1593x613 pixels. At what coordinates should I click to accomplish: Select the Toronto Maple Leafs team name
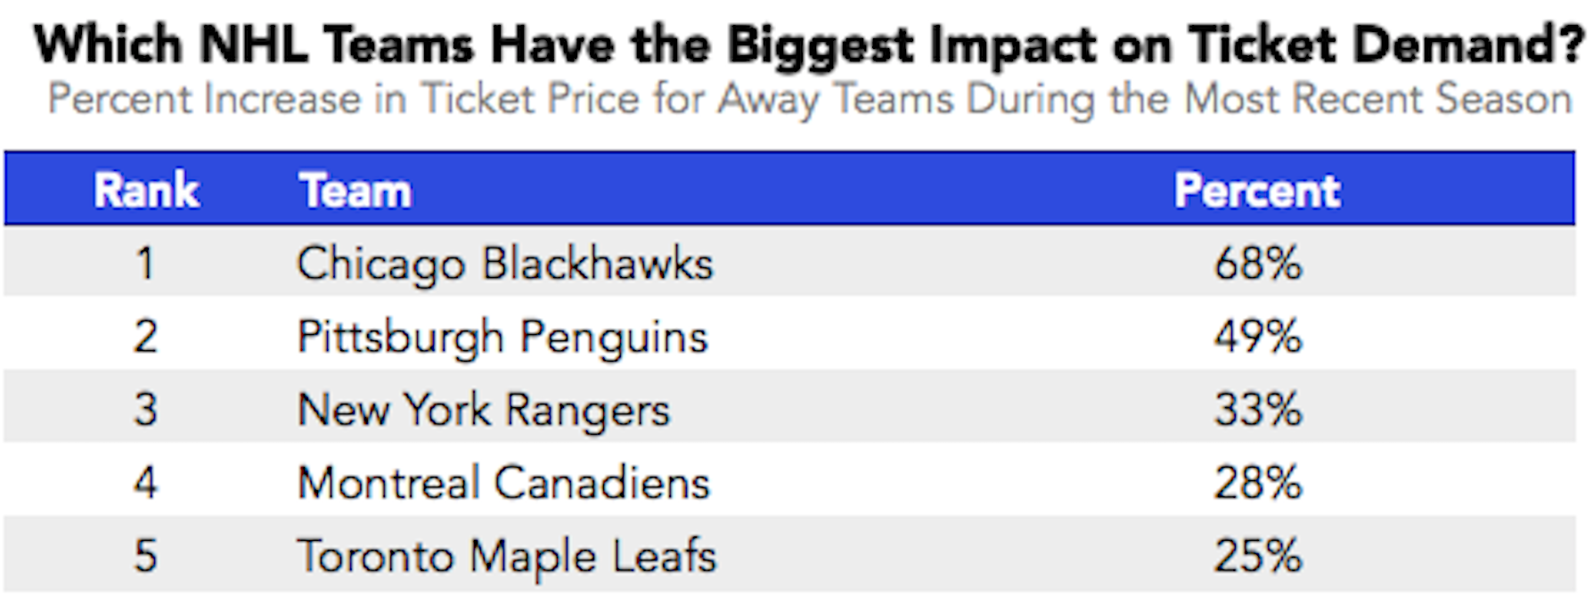pos(507,557)
